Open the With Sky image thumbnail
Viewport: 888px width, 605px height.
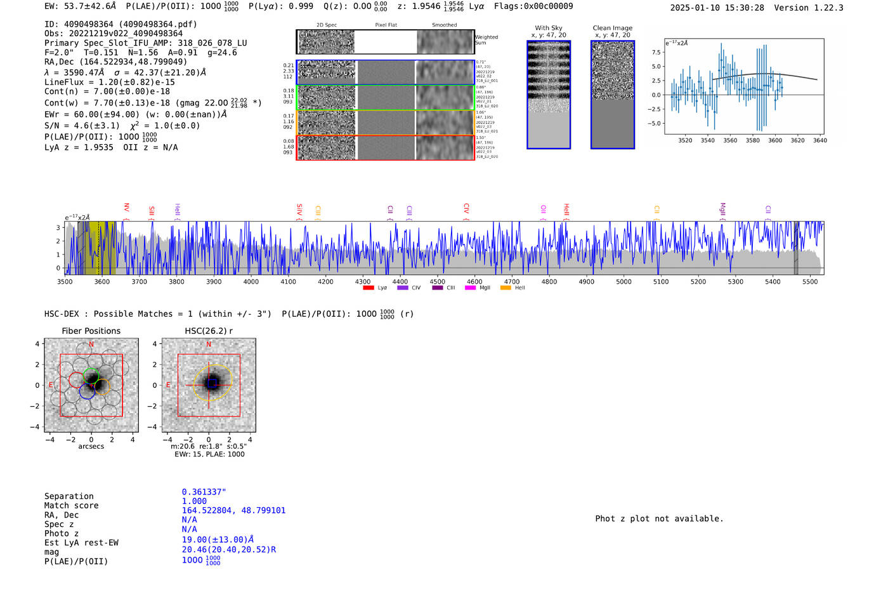549,95
